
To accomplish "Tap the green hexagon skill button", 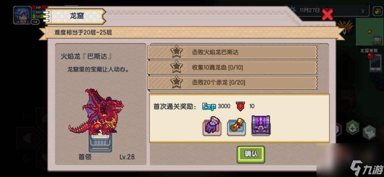I will [x=352, y=127].
